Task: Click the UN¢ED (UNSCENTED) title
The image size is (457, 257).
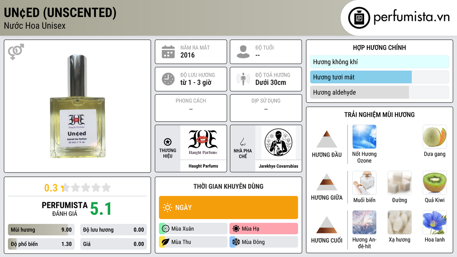Action: [60, 12]
